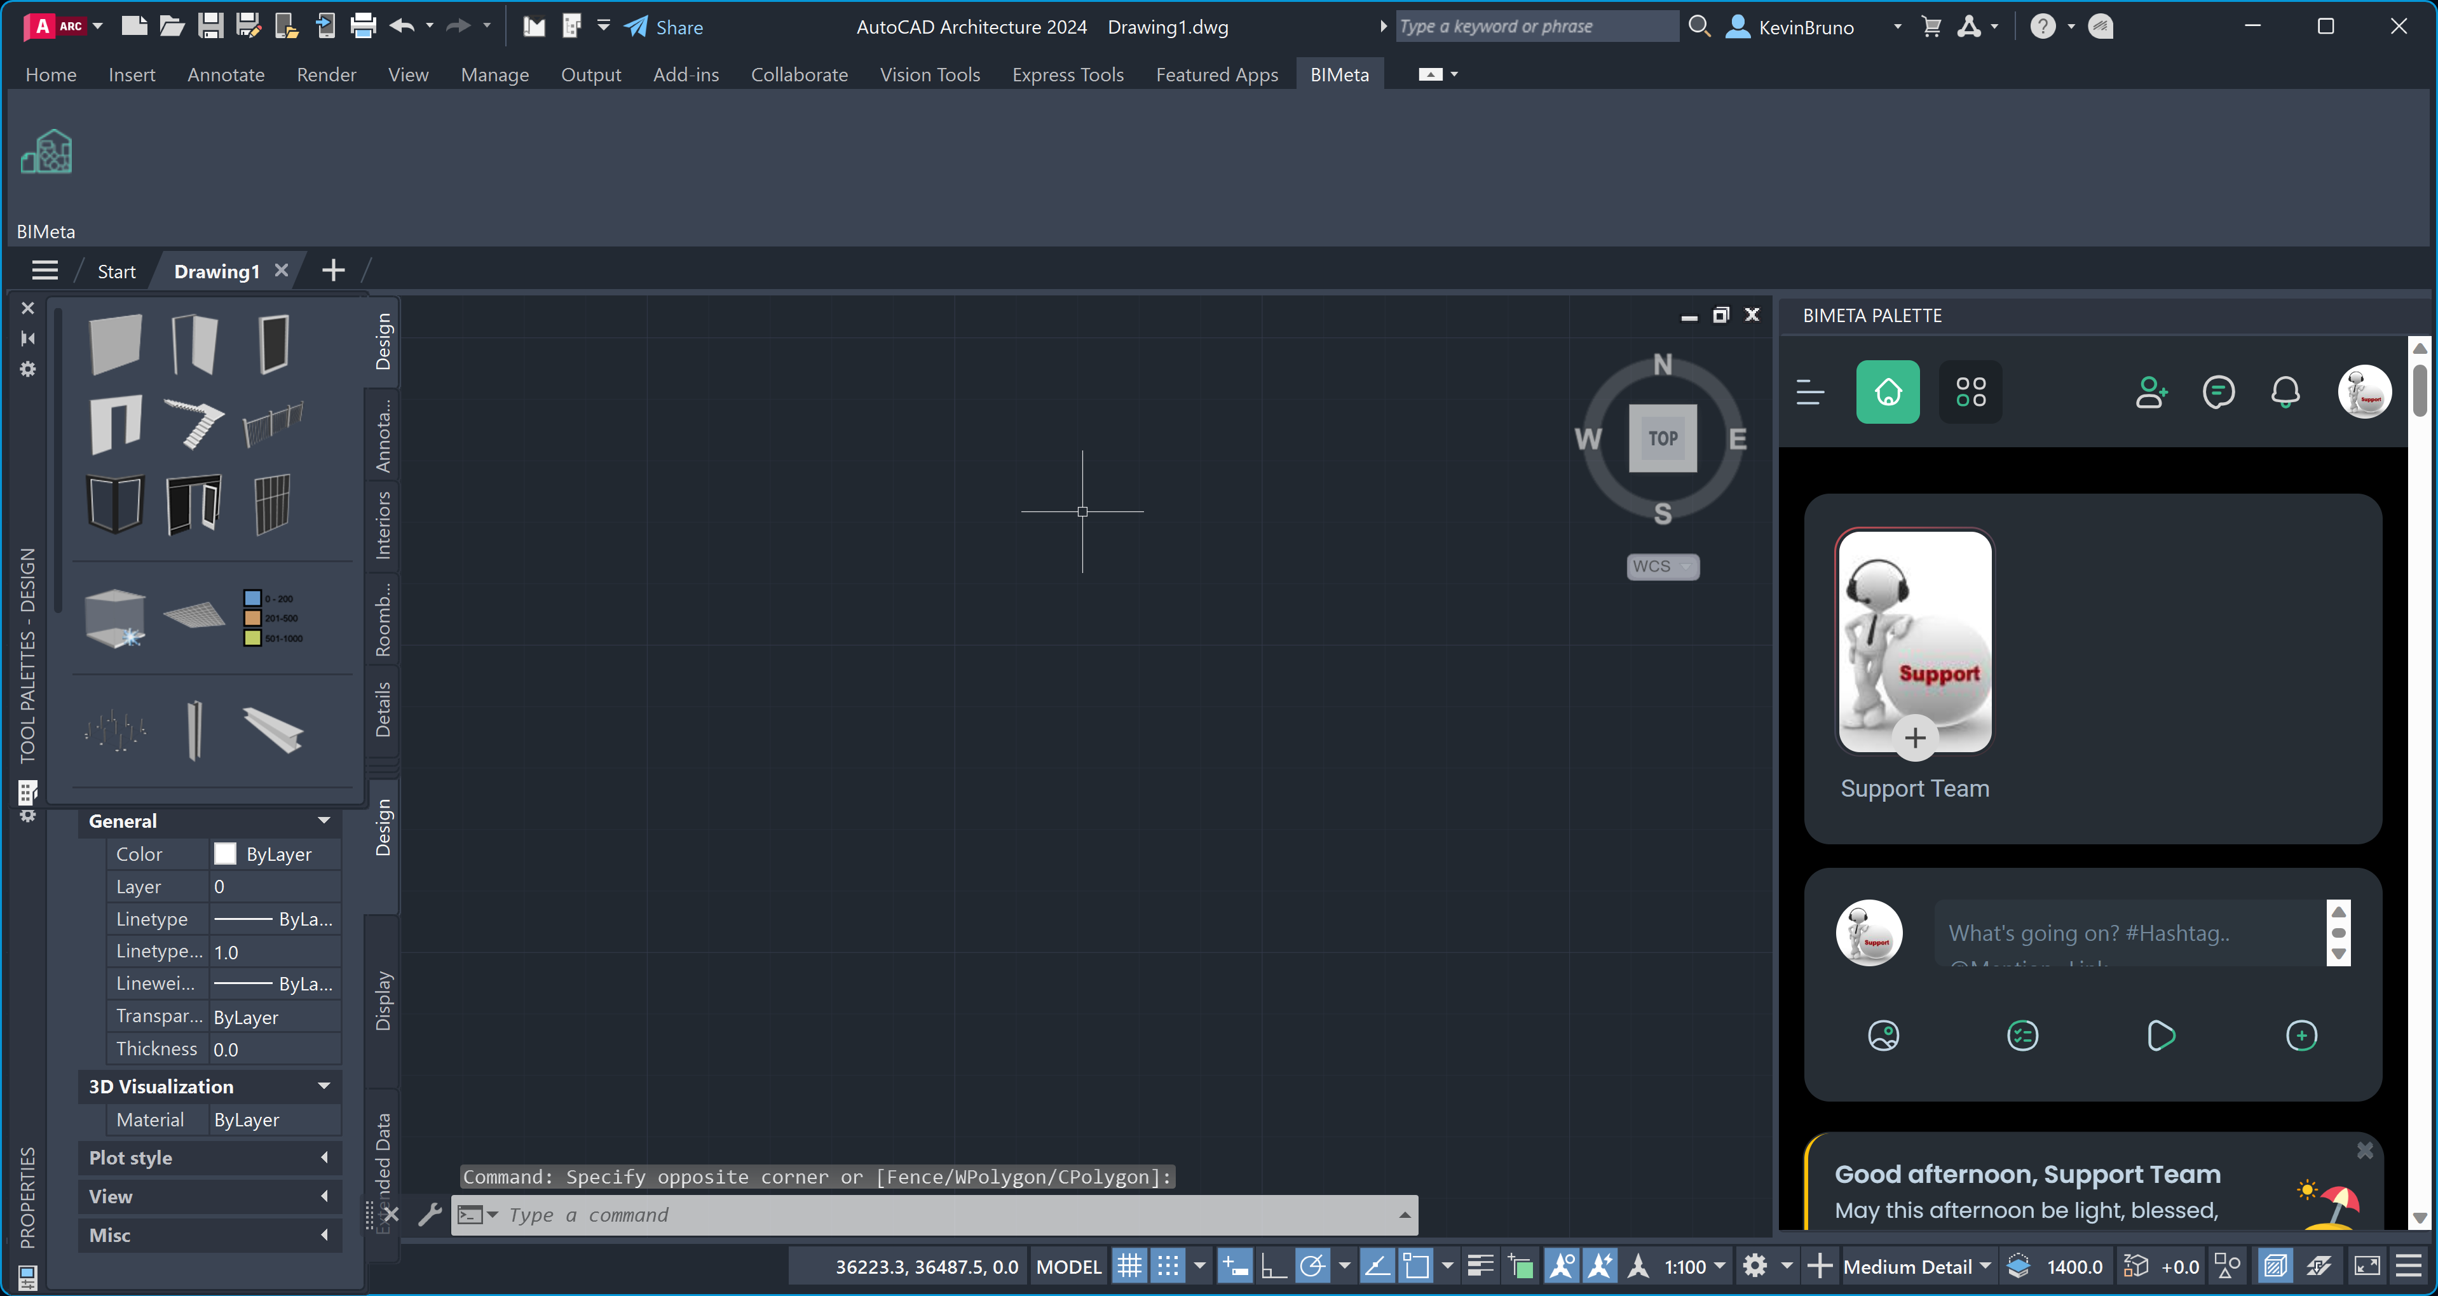Click the plus button on Support Team avatar

click(x=1916, y=738)
